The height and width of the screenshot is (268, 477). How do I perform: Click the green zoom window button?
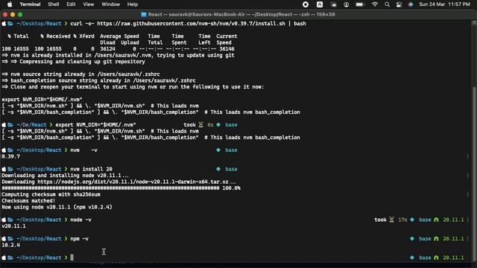[x=20, y=14]
